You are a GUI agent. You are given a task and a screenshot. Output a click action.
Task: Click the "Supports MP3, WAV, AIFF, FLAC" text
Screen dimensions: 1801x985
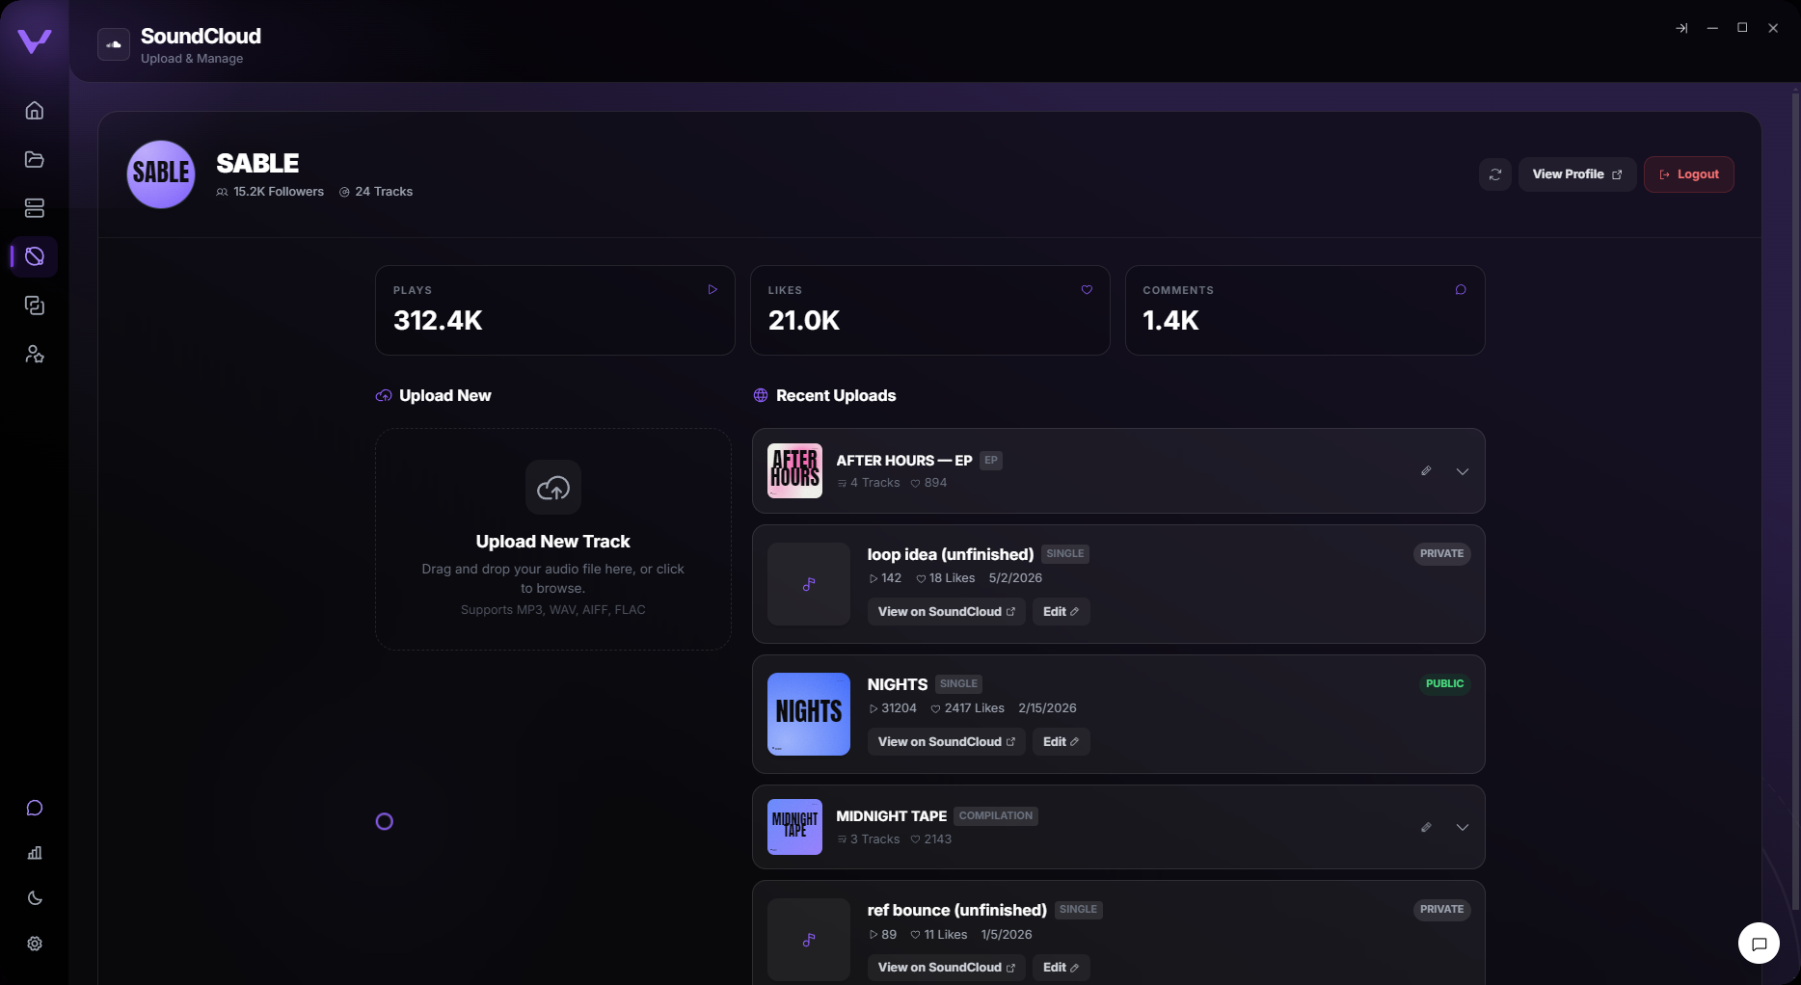click(553, 610)
